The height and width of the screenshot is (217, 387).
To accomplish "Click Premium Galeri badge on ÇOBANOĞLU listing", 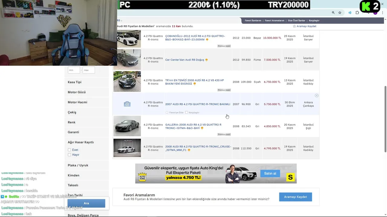I will [224, 46].
